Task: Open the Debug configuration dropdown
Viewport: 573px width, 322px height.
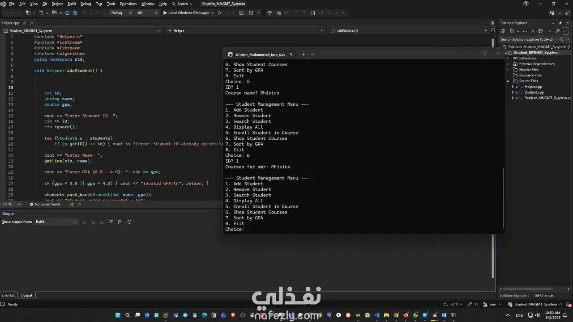Action: 121,13
